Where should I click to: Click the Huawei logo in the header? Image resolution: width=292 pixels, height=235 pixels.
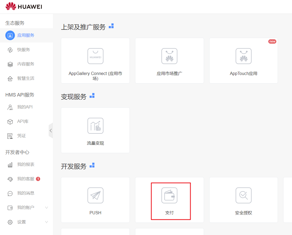click(24, 7)
